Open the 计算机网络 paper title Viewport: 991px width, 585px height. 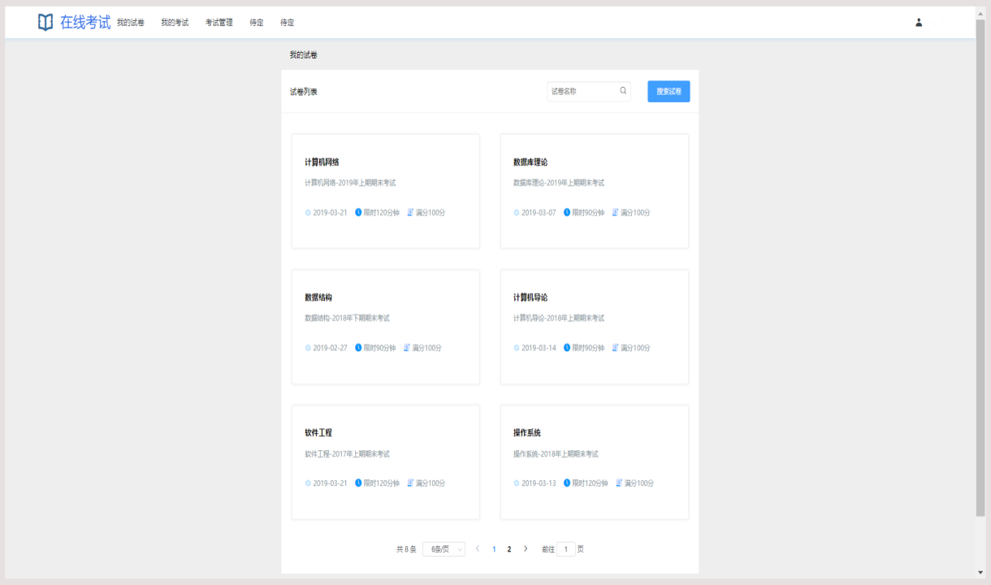point(322,162)
